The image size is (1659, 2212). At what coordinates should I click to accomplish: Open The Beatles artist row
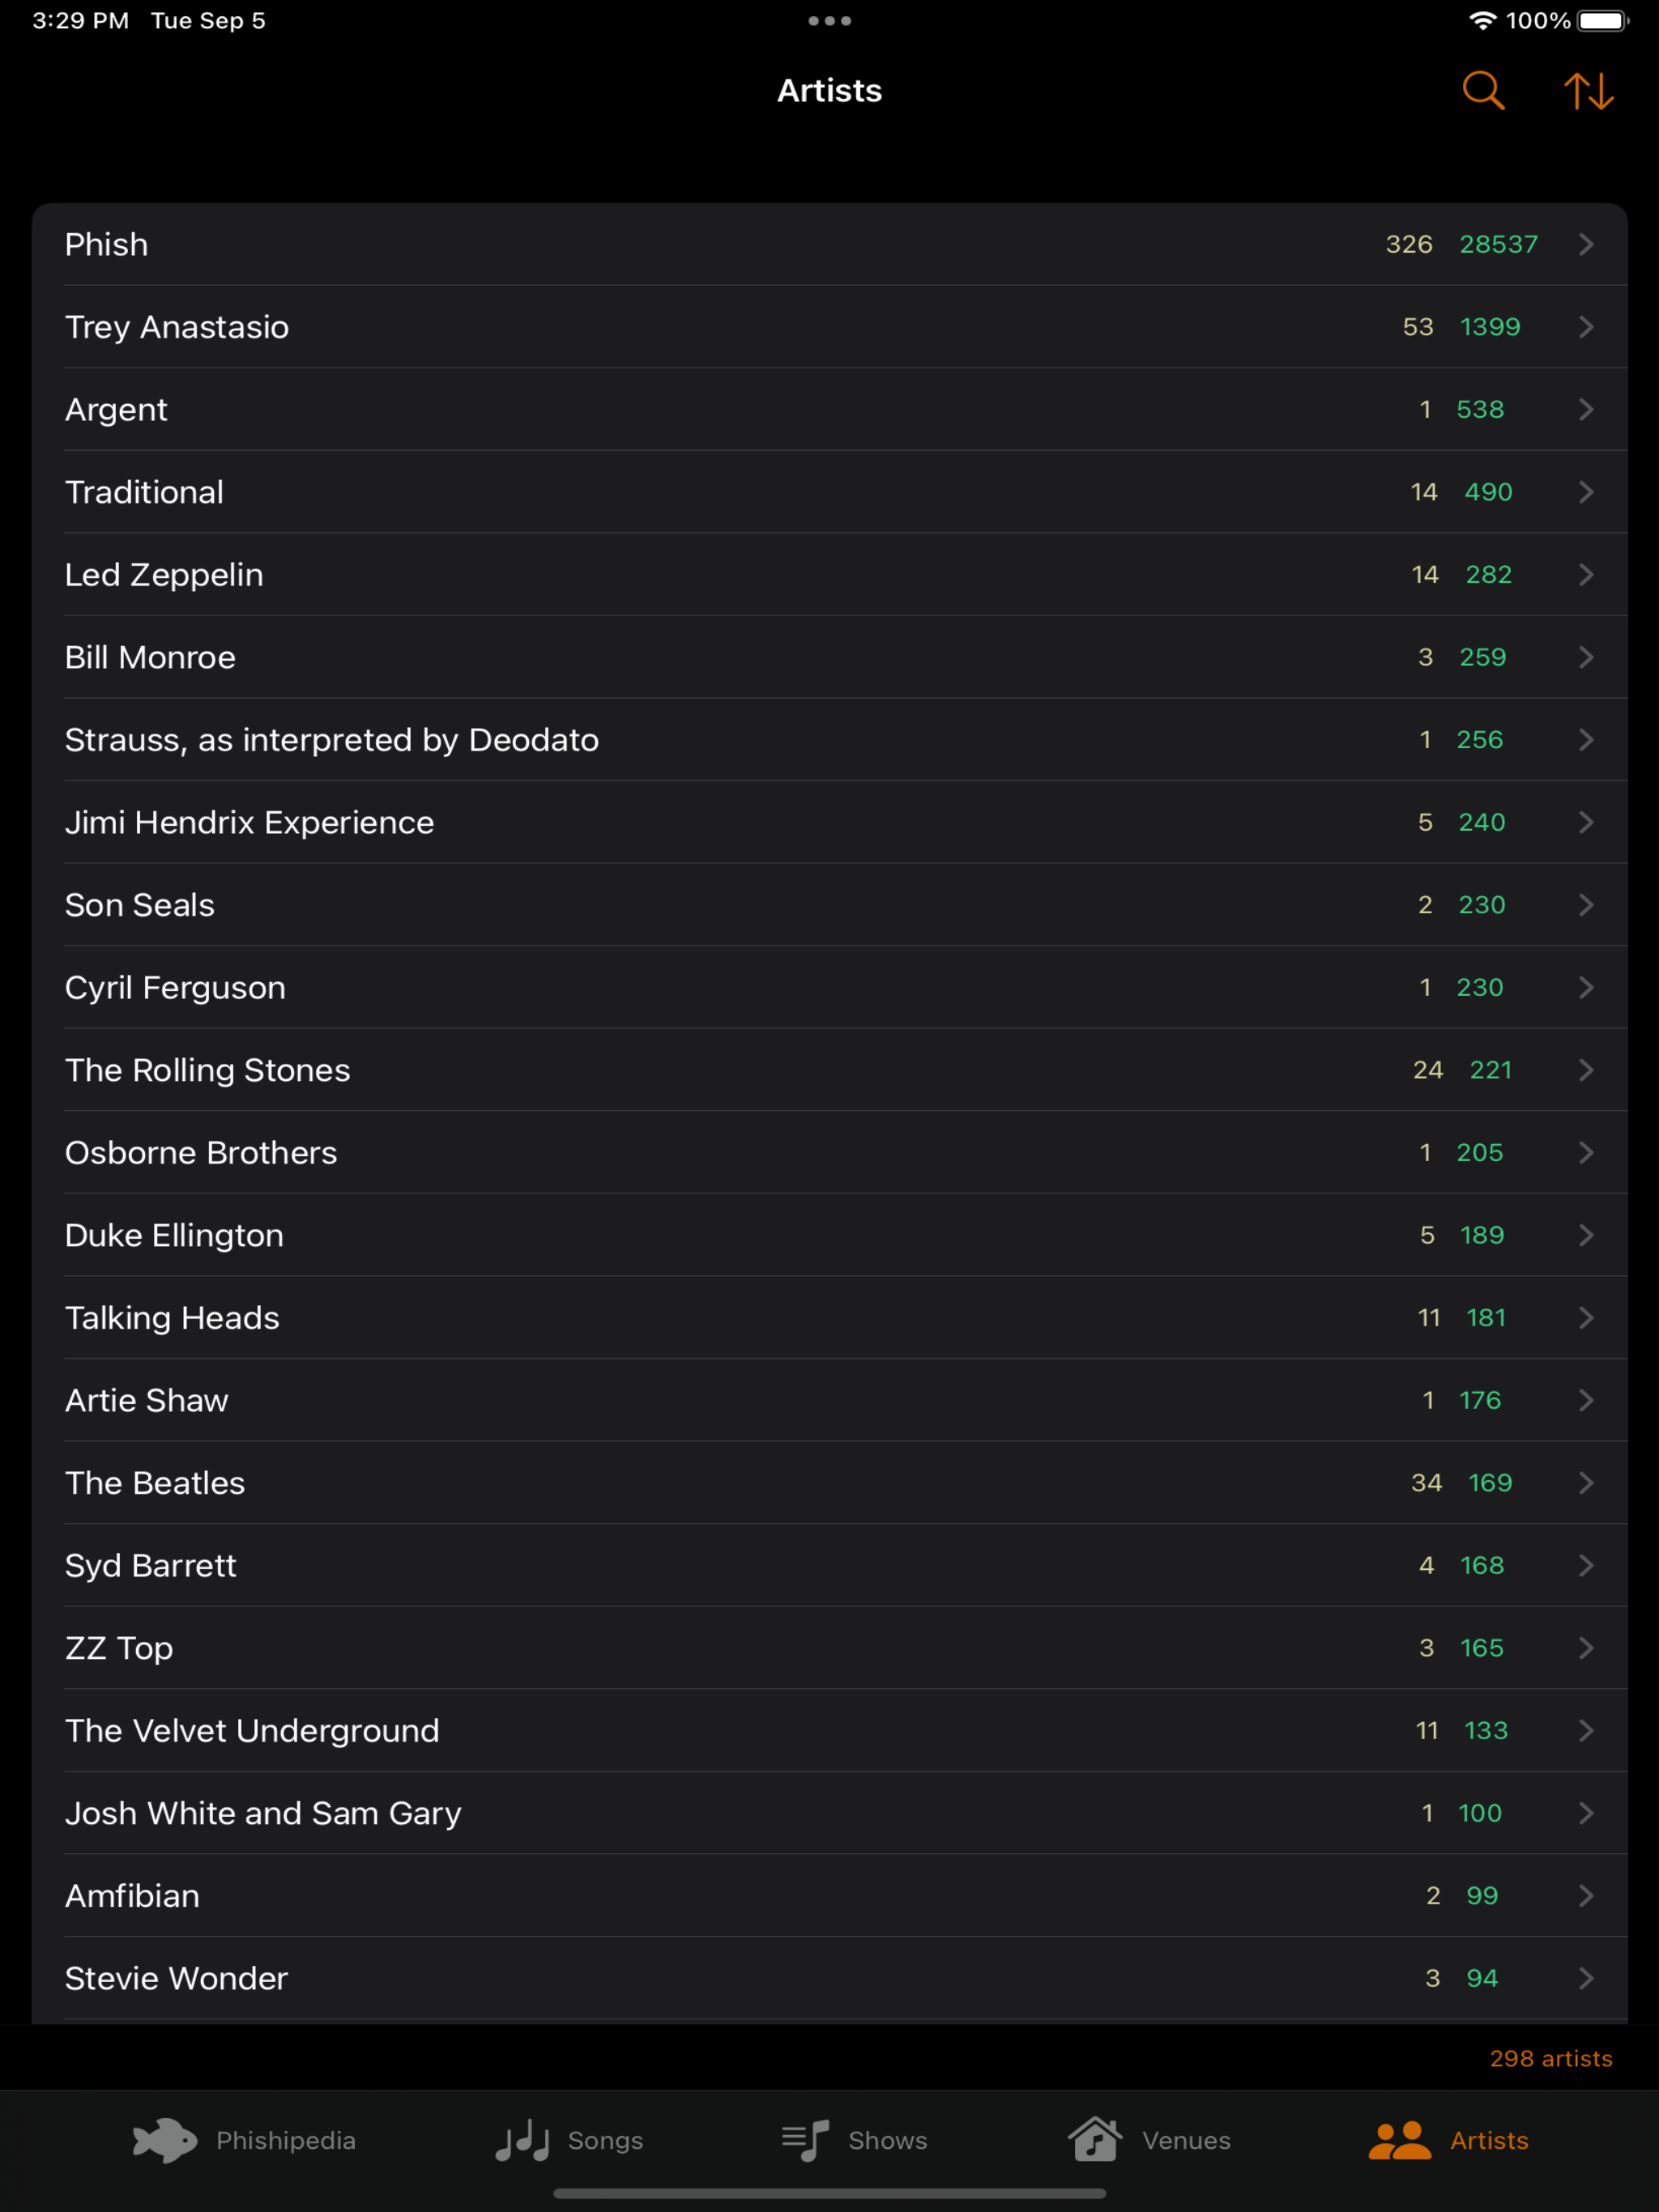[x=829, y=1483]
